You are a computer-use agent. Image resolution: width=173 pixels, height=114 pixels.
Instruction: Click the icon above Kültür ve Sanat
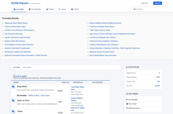point(14,74)
